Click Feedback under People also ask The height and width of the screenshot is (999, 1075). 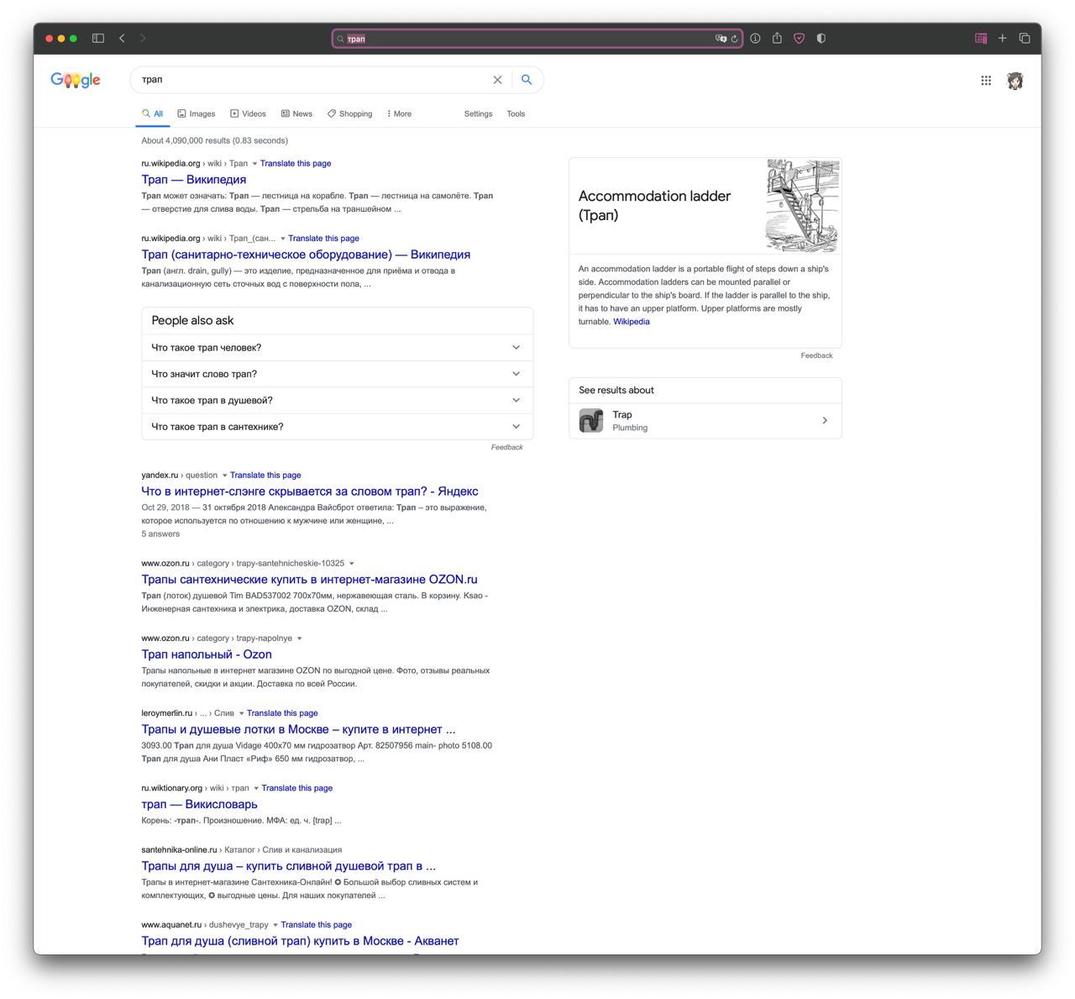coord(506,447)
